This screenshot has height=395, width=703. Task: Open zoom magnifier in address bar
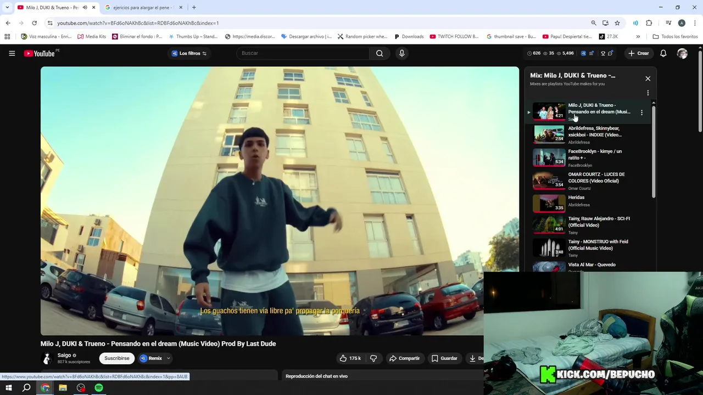tap(593, 23)
